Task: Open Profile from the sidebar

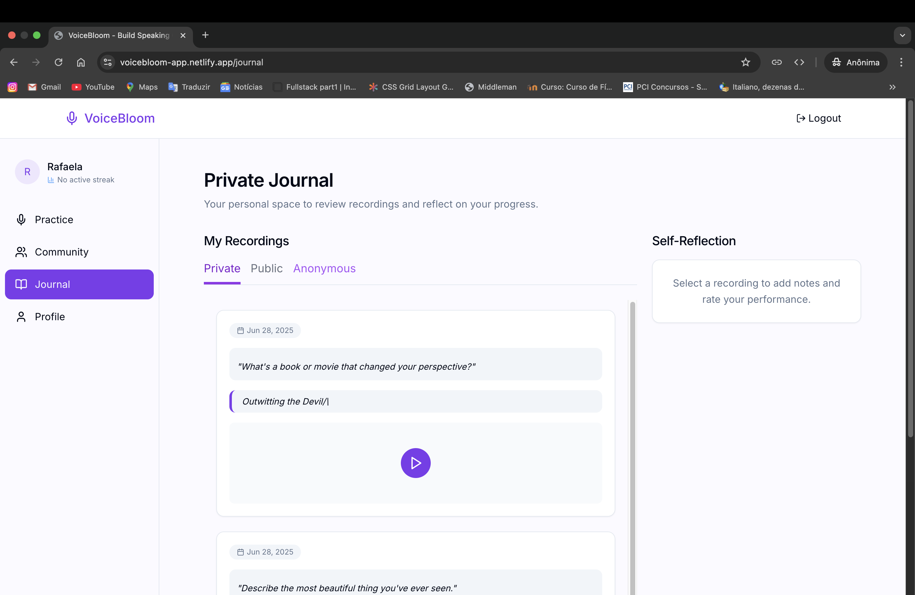Action: pyautogui.click(x=49, y=316)
